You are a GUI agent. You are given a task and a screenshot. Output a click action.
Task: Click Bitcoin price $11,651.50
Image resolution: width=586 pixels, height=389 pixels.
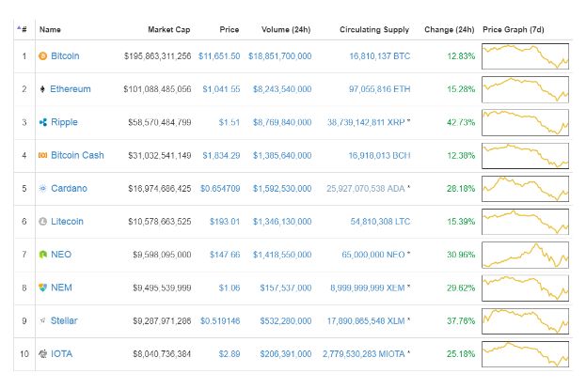click(x=219, y=56)
